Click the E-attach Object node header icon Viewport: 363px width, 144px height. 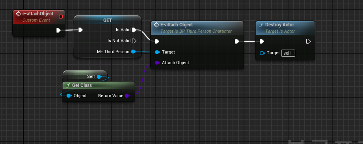coord(156,25)
